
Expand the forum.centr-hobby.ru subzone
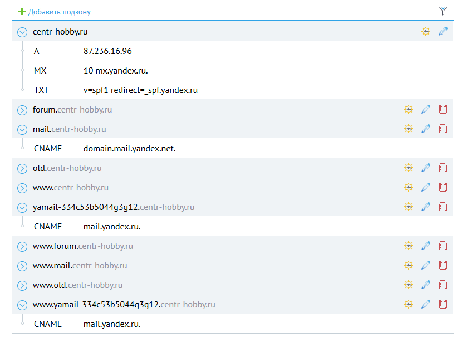click(x=22, y=110)
